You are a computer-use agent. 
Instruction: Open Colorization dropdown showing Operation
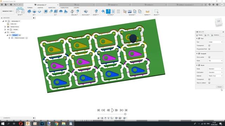[215, 72]
